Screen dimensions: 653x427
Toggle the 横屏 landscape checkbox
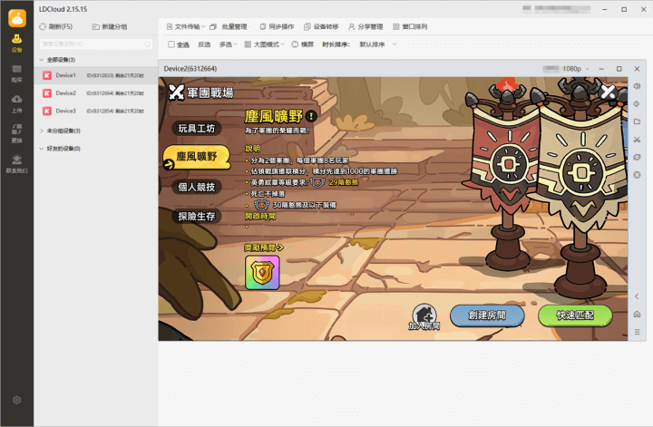295,44
